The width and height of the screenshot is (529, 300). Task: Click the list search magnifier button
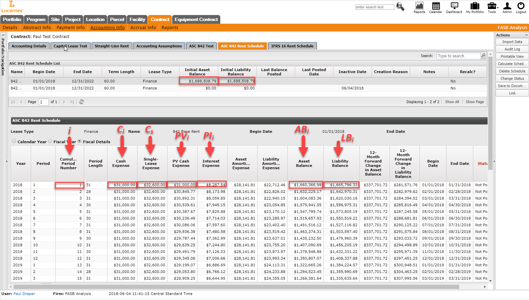(483, 56)
